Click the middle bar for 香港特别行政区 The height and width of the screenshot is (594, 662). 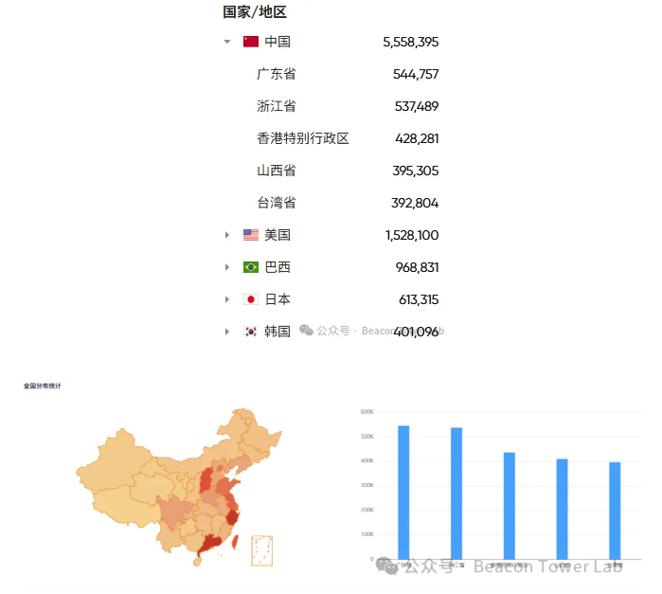(510, 506)
